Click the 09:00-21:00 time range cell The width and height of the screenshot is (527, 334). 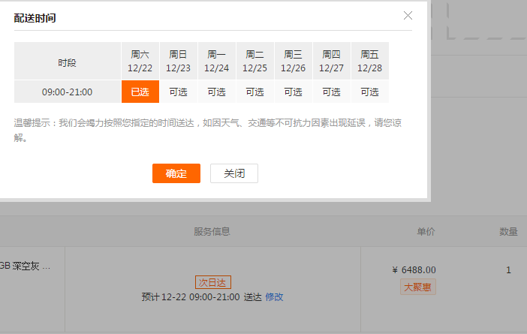coord(68,92)
